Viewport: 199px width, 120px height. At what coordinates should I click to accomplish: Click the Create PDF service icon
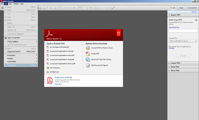pos(88,54)
